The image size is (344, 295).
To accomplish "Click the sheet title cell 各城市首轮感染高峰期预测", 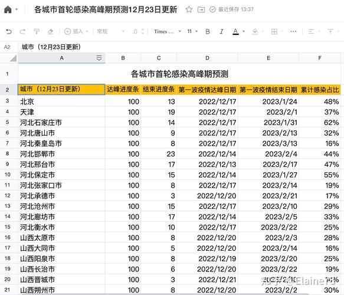I will (x=179, y=74).
